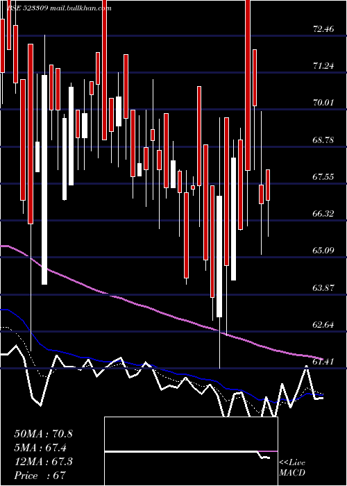This screenshot has height=486, width=347.
Task: Click the 67.55 price axis label
Action: (324, 177)
